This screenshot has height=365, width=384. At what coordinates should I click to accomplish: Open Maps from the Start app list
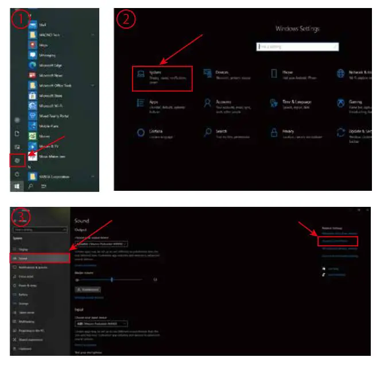point(38,45)
